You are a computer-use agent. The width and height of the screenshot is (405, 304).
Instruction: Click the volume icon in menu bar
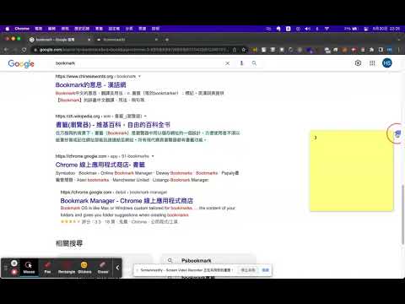pyautogui.click(x=308, y=29)
